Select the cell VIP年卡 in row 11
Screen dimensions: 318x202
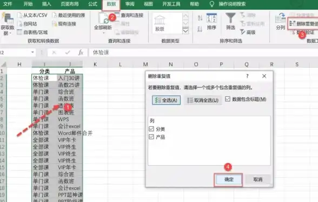70,140
